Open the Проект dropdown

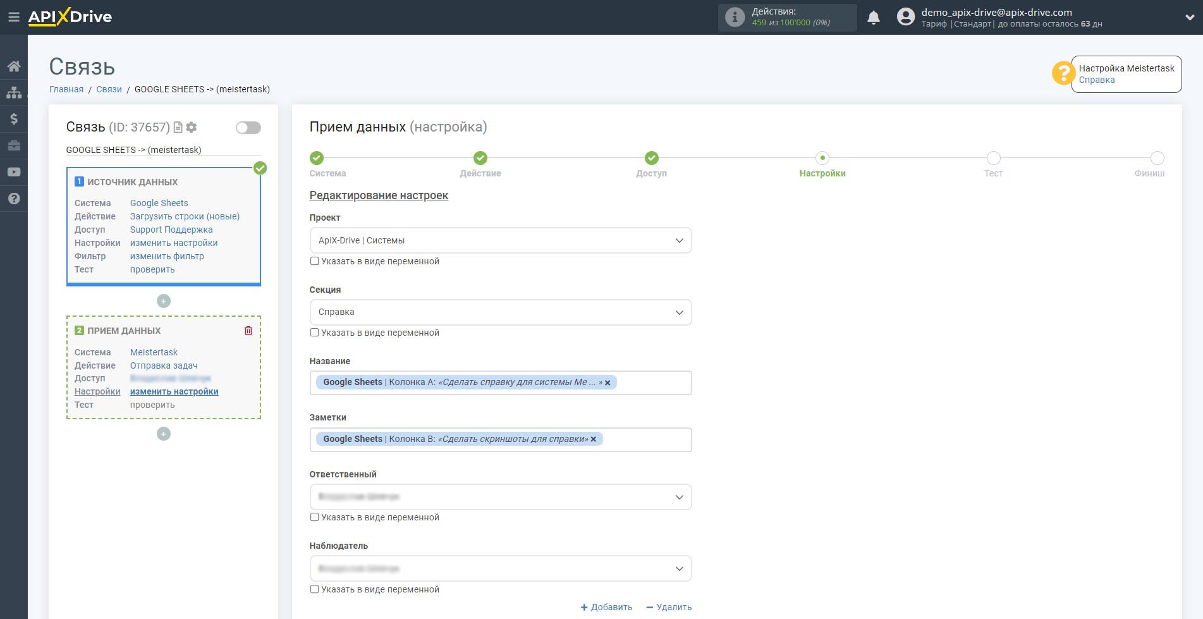pos(501,240)
